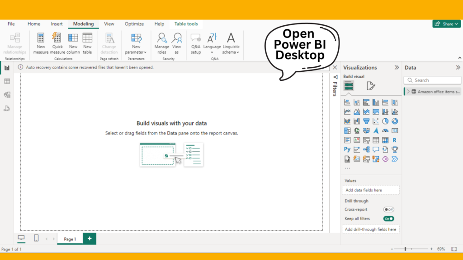
Task: Select the R script visual
Action: (394, 140)
